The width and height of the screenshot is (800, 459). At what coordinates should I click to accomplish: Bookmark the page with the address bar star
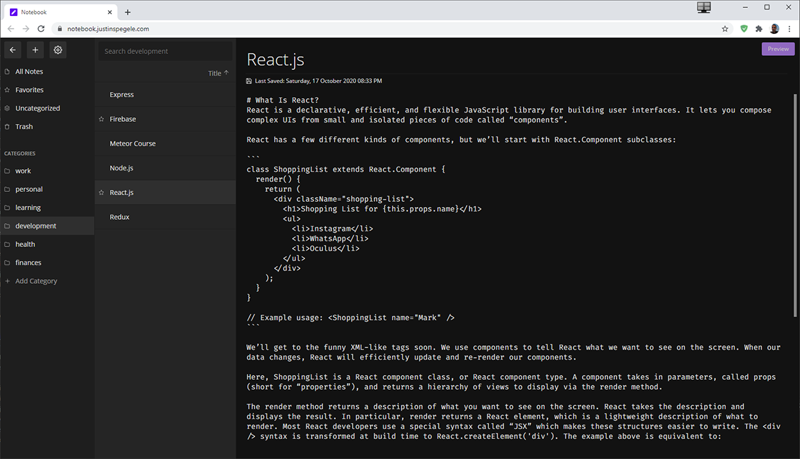pyautogui.click(x=725, y=29)
